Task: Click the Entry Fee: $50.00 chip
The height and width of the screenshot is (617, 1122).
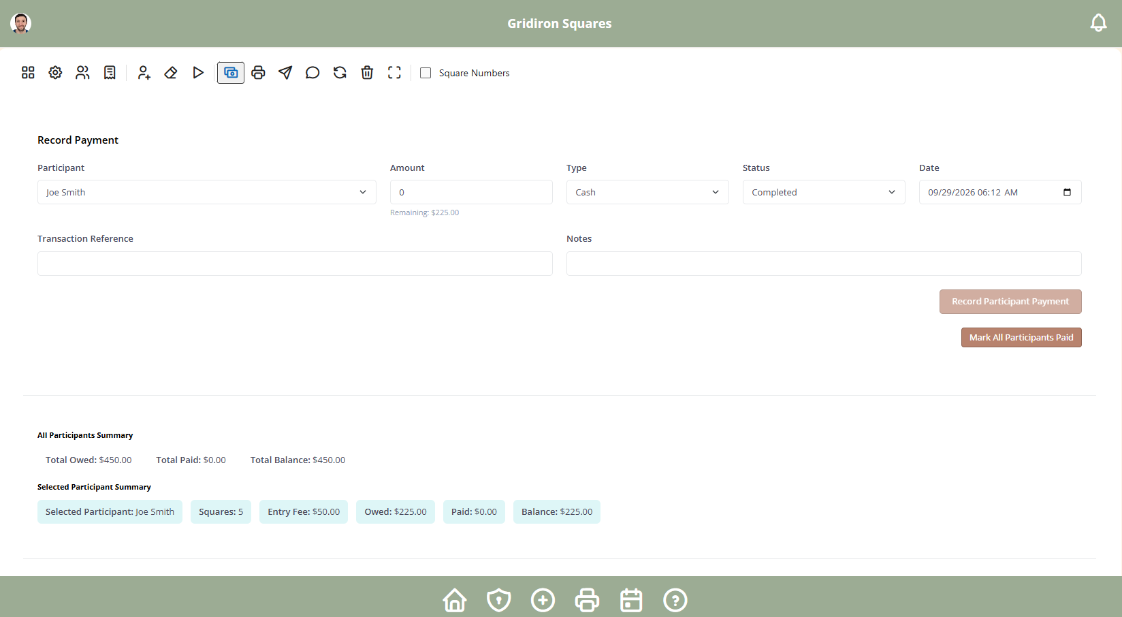Action: click(304, 512)
